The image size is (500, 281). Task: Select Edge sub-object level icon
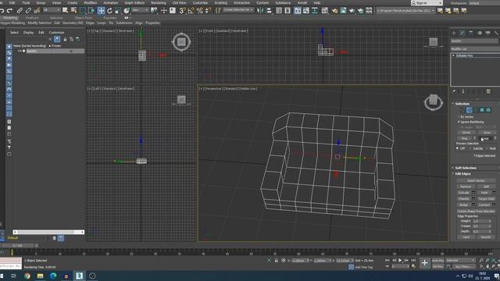(x=469, y=110)
